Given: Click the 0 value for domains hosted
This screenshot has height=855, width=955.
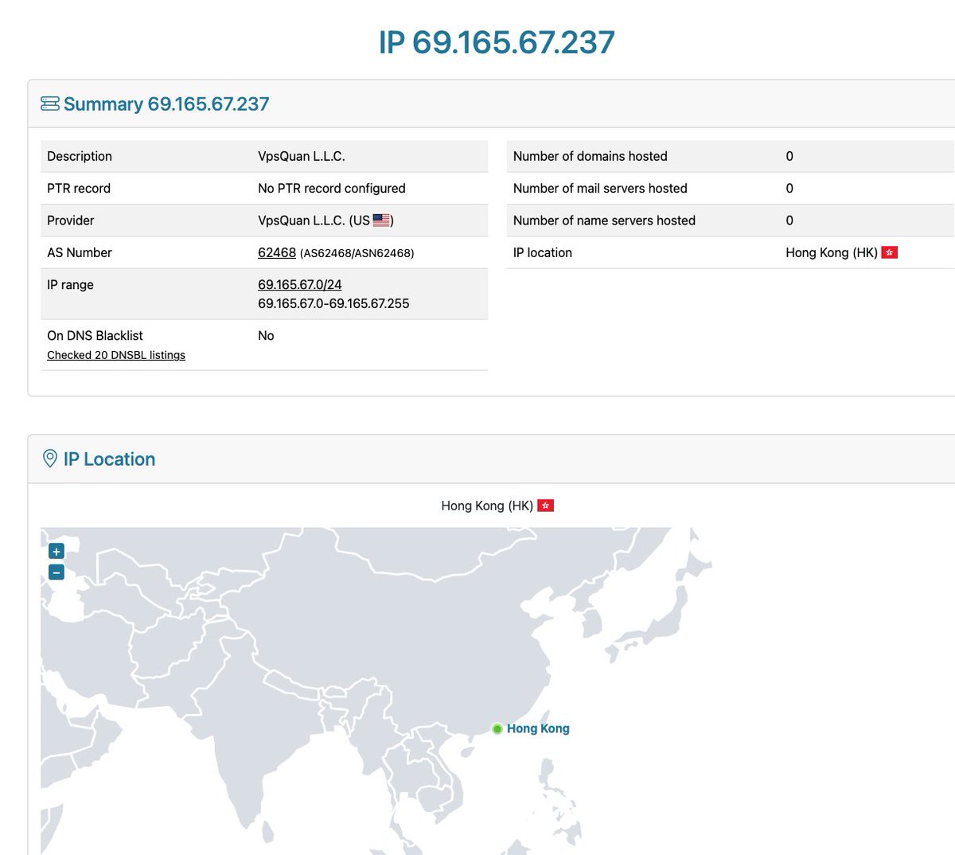Looking at the screenshot, I should coord(789,156).
